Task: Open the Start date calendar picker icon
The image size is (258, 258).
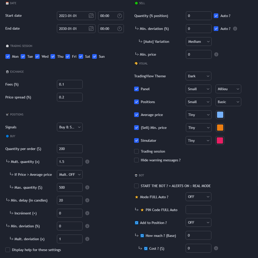Action: tap(91, 16)
